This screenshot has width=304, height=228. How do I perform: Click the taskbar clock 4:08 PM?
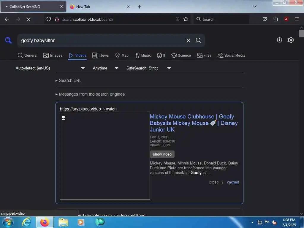click(x=289, y=222)
